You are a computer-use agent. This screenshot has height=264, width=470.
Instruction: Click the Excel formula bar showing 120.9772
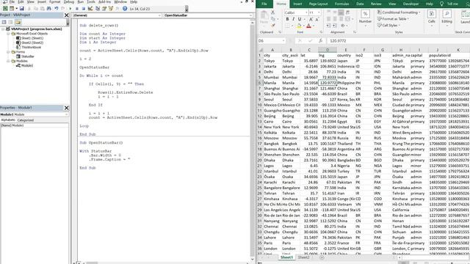point(398,41)
